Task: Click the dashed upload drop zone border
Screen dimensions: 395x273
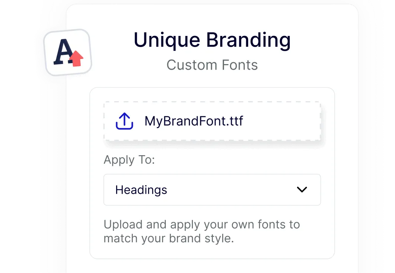Action: point(212,103)
